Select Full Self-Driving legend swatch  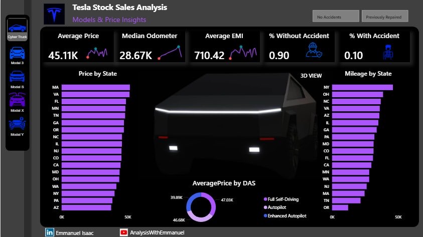(265, 199)
